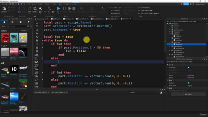Screen dimensions: 208x117
Task: Collapse the KillBlock part node
Action: point(170,34)
